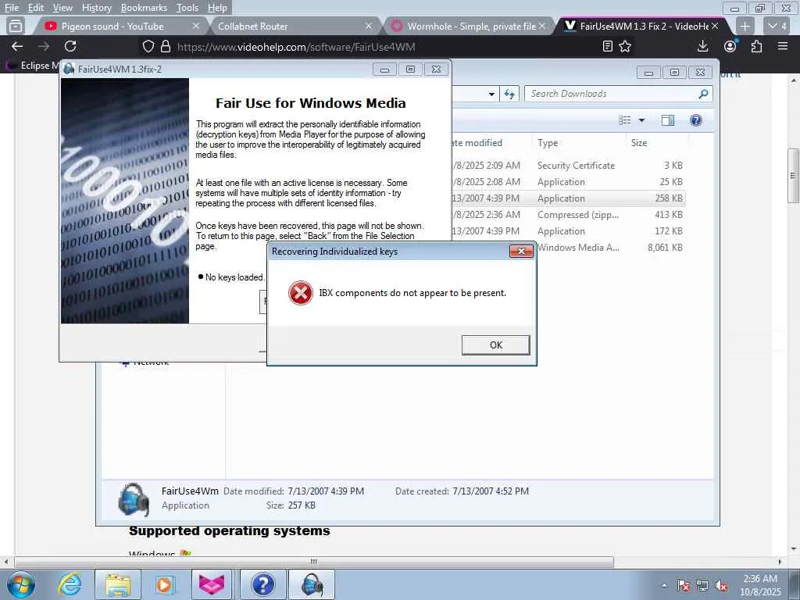Close the FairUse4WM VideoHelp tab
The image size is (800, 600).
(715, 26)
